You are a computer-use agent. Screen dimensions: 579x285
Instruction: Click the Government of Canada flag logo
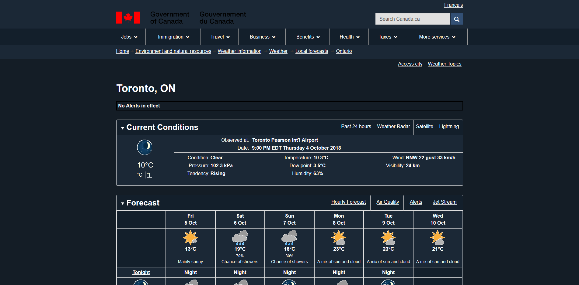pos(128,17)
